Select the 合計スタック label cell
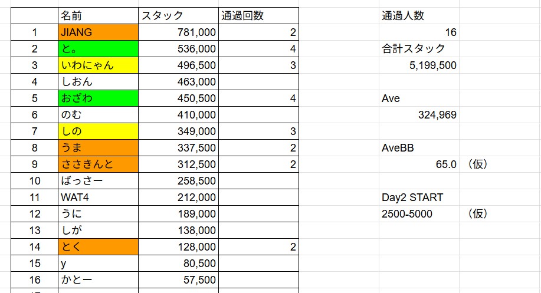 pos(419,48)
